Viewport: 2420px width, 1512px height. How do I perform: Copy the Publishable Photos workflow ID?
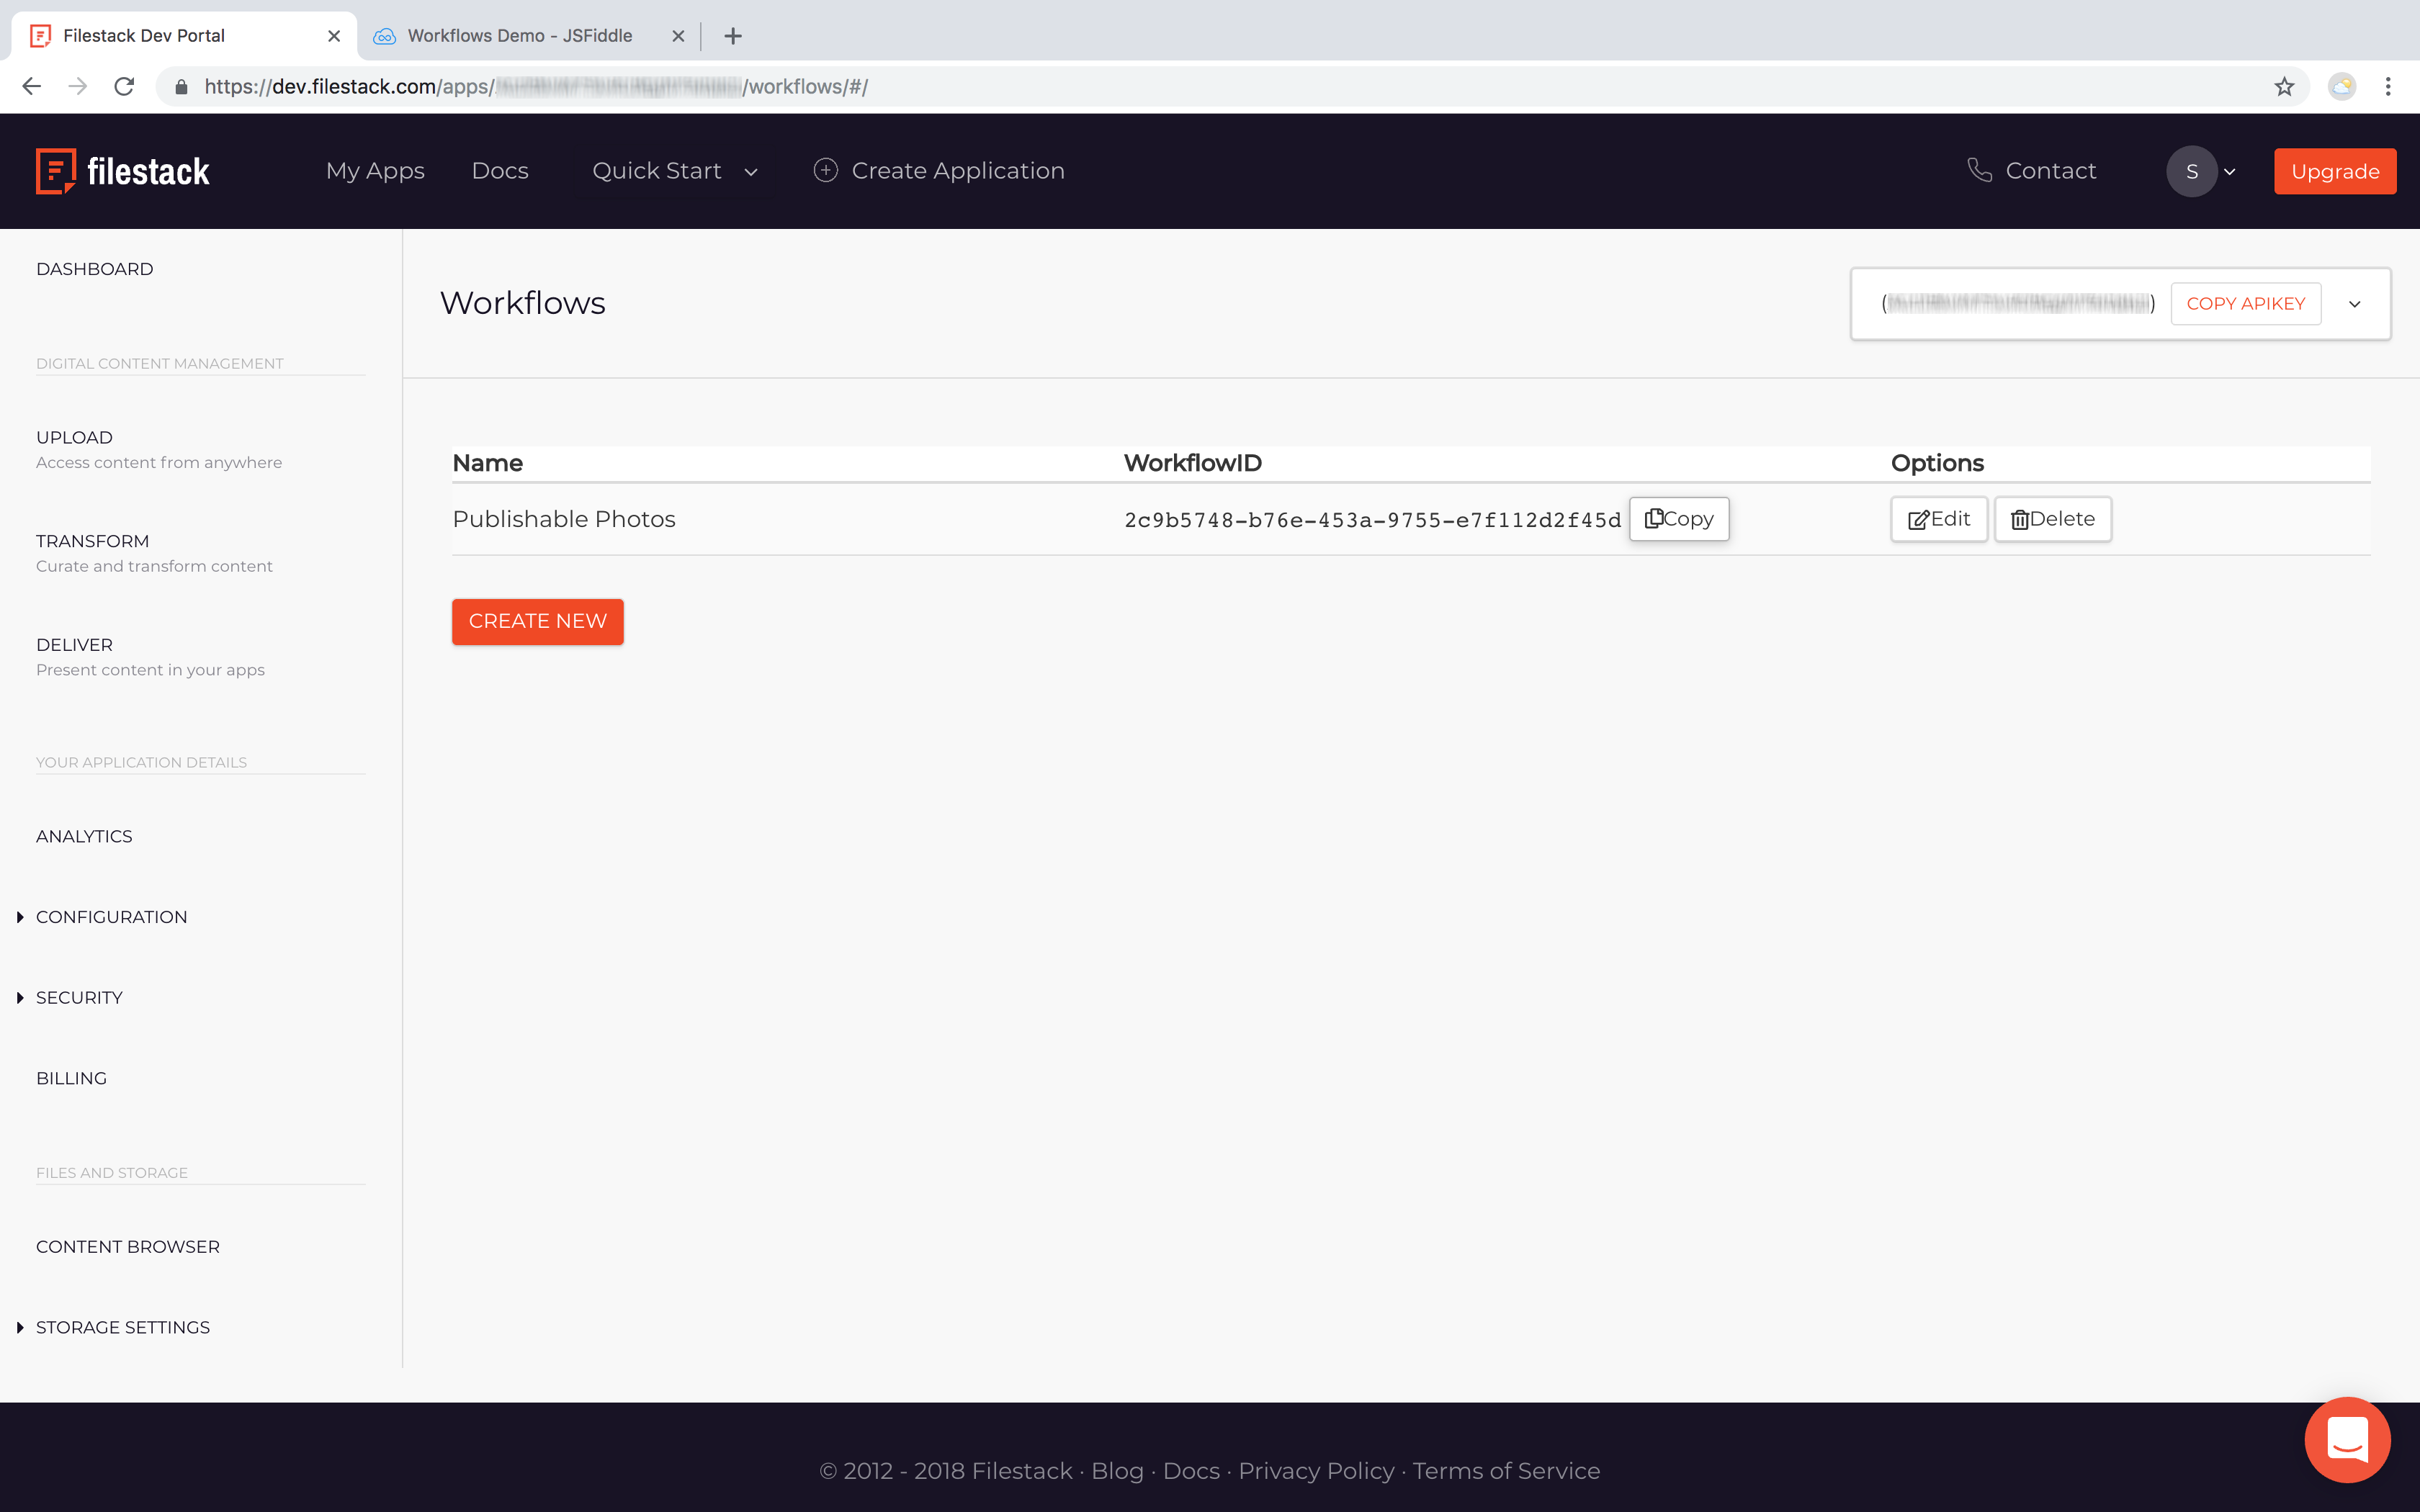coord(1679,519)
